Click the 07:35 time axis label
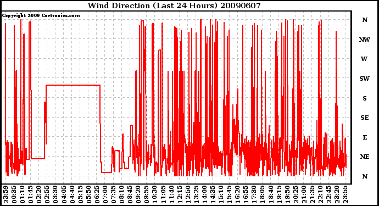Image resolution: width=379 pixels, height=206 pixels. pyautogui.click(x=113, y=194)
